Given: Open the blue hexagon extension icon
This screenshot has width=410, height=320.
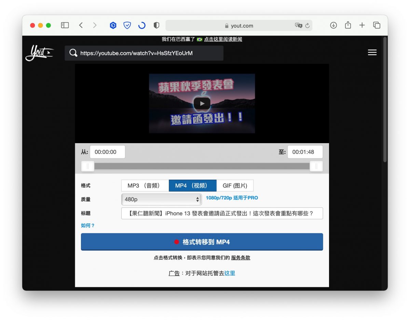Looking at the screenshot, I should coord(113,25).
